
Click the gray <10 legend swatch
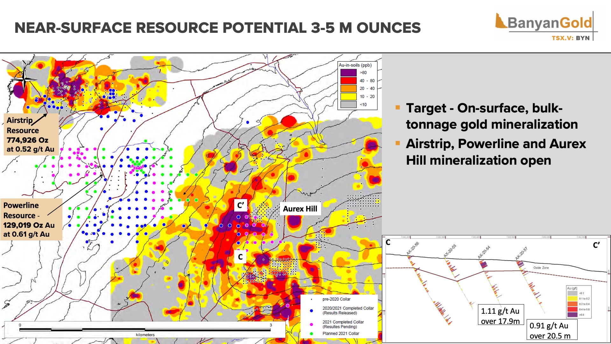pyautogui.click(x=348, y=104)
